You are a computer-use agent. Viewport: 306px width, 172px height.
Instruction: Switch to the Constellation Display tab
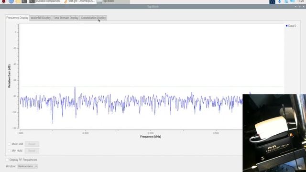tap(93, 18)
